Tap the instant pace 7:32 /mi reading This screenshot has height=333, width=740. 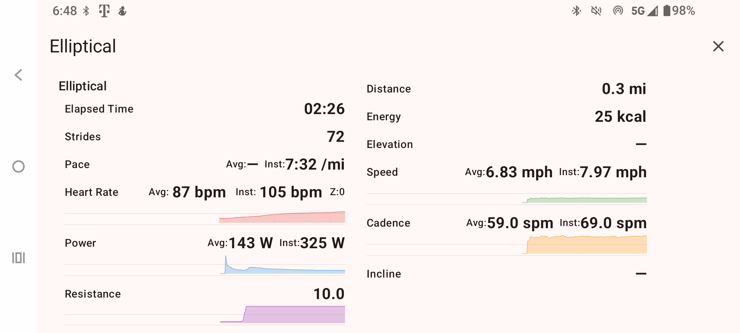[315, 164]
